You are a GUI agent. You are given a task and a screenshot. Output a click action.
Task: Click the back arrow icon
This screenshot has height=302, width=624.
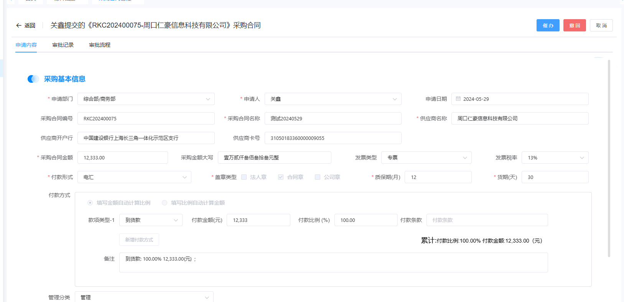(18, 26)
